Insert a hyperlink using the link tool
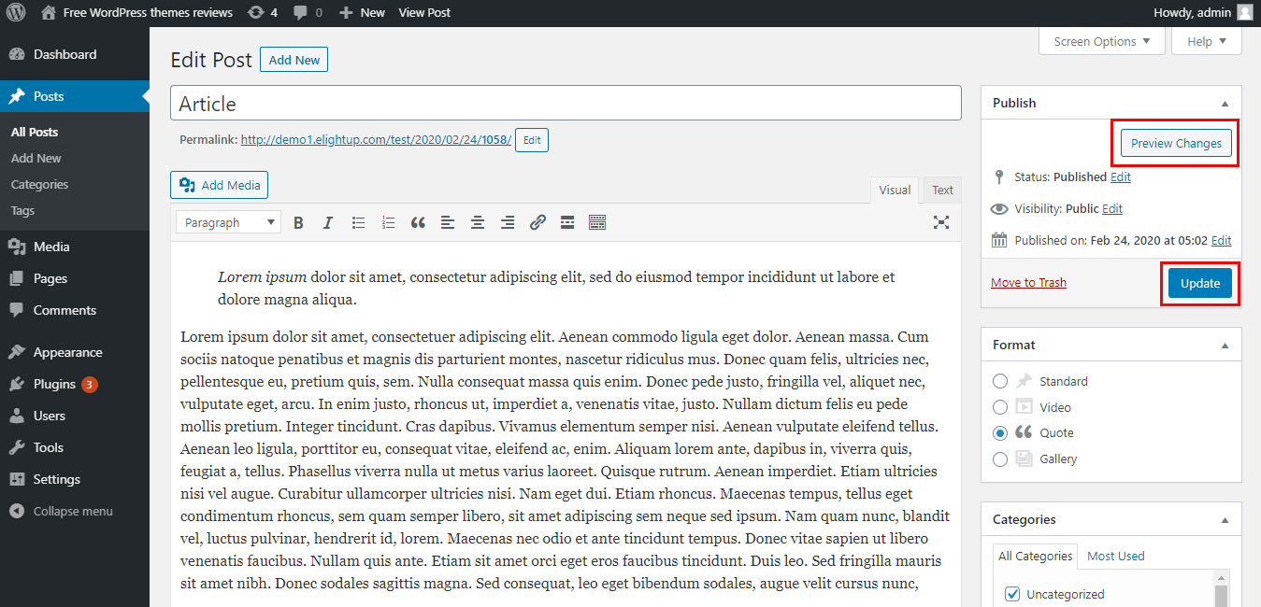This screenshot has width=1261, height=607. coord(537,221)
